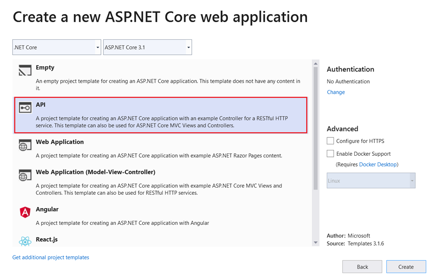Click the Create button
The width and height of the screenshot is (429, 278).
tap(406, 267)
